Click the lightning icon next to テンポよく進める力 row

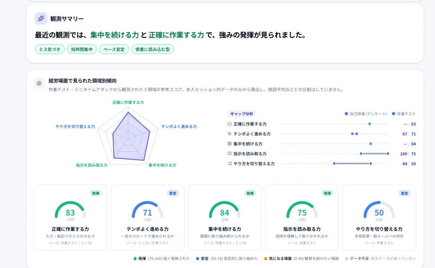coord(229,134)
